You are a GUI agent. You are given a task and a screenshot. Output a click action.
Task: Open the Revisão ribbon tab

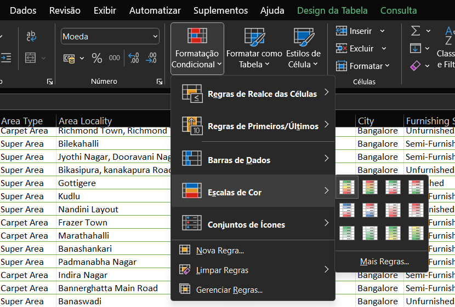(x=65, y=10)
